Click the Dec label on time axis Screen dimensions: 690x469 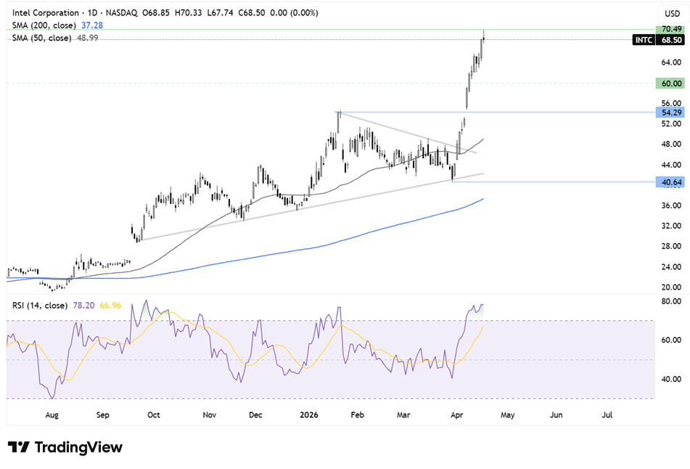pos(255,415)
